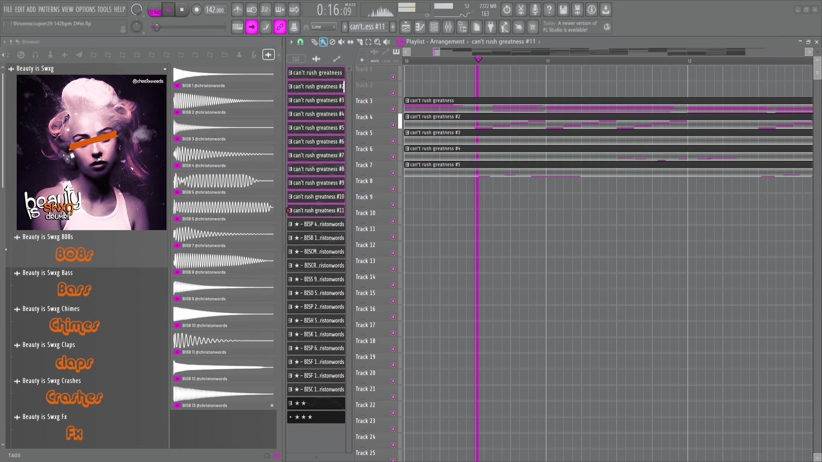Select the Playback speaker tool
Viewport: 822px width, 462px height.
click(x=386, y=42)
